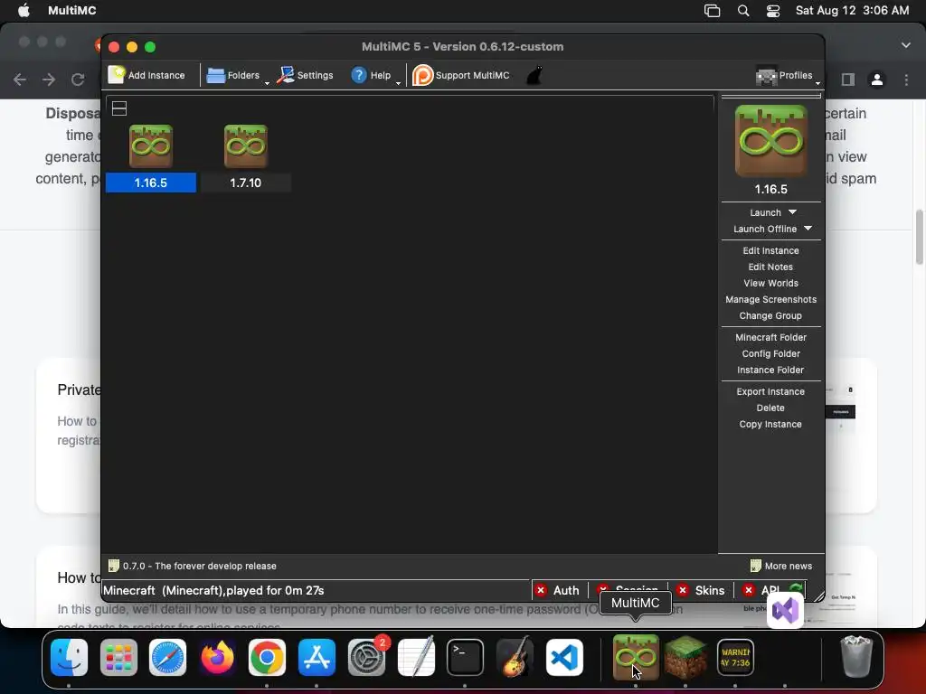This screenshot has height=694, width=926.
Task: Click the Launch button
Action: (765, 212)
